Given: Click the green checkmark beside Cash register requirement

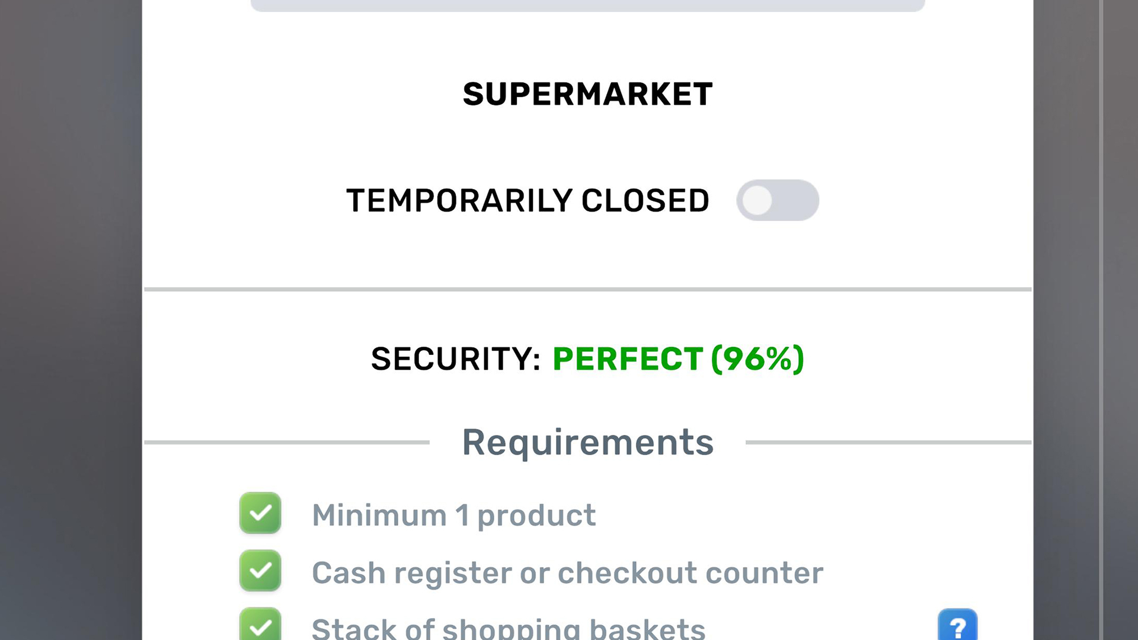Looking at the screenshot, I should 260,571.
